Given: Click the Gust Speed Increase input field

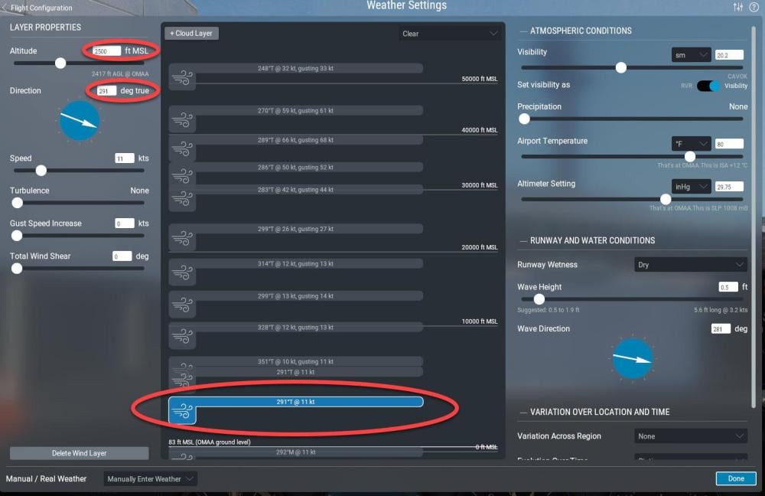Looking at the screenshot, I should click(125, 224).
